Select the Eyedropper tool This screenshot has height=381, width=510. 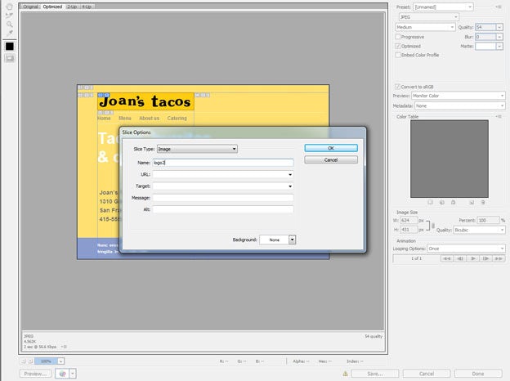9,34
